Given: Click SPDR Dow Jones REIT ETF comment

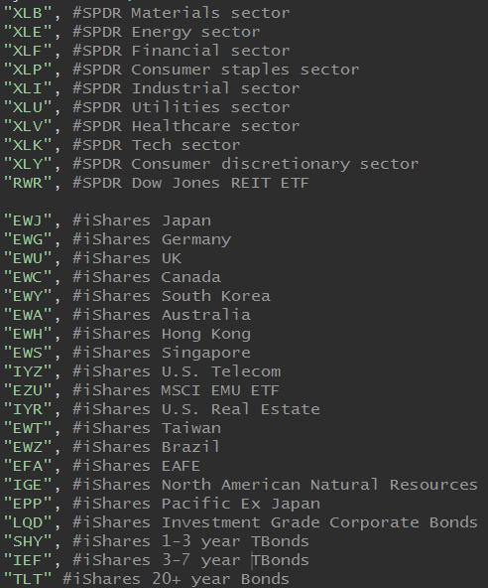Looking at the screenshot, I should (x=191, y=183).
